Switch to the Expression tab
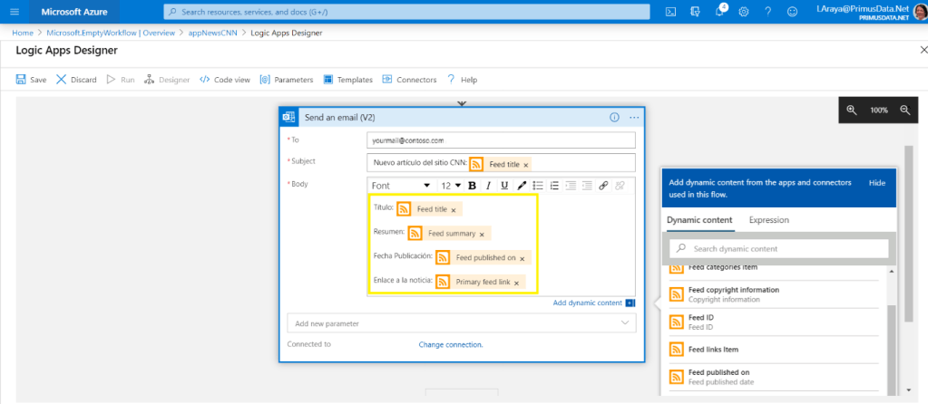928x404 pixels. (x=768, y=219)
